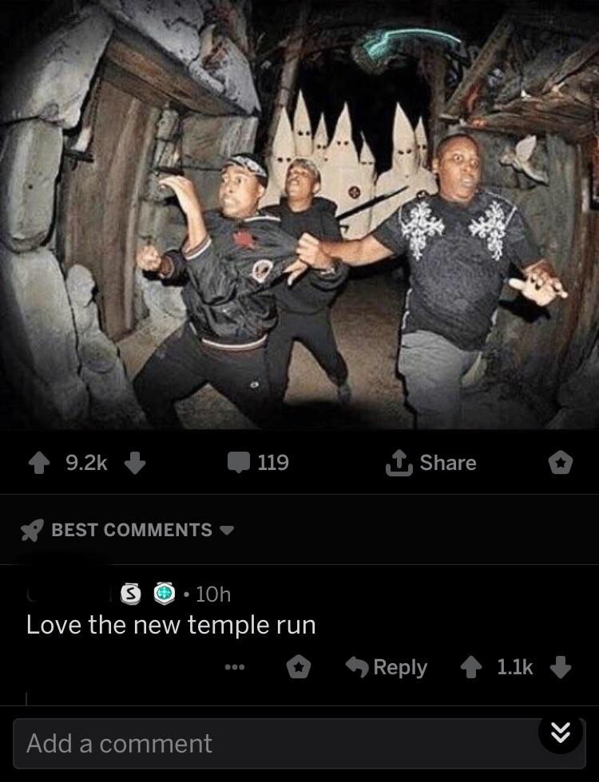
Task: Downvote the post next to 9.2k
Action: 135,463
